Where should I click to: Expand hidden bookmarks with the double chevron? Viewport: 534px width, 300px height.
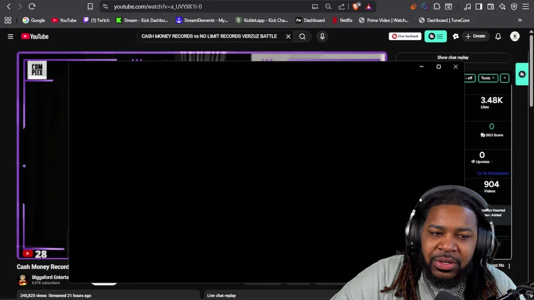[x=520, y=20]
